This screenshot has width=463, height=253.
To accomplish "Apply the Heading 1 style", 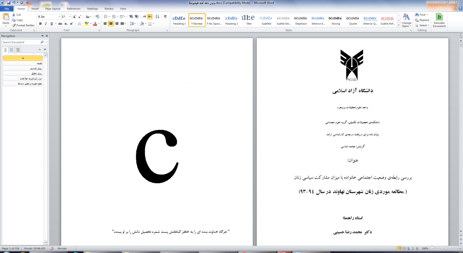I will point(179,20).
